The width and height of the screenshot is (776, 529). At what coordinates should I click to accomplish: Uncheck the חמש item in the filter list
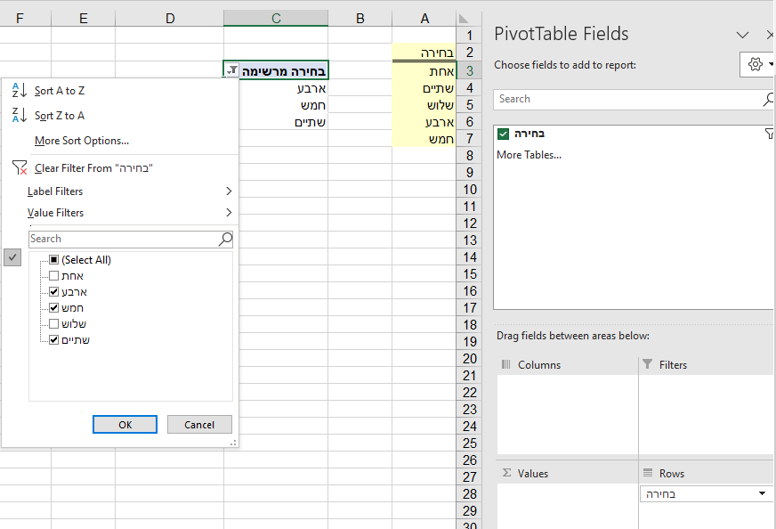(54, 307)
